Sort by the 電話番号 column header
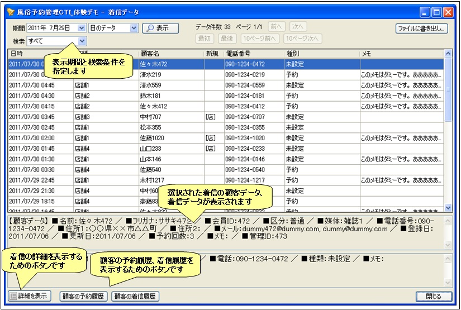The width and height of the screenshot is (461, 310). (253, 54)
